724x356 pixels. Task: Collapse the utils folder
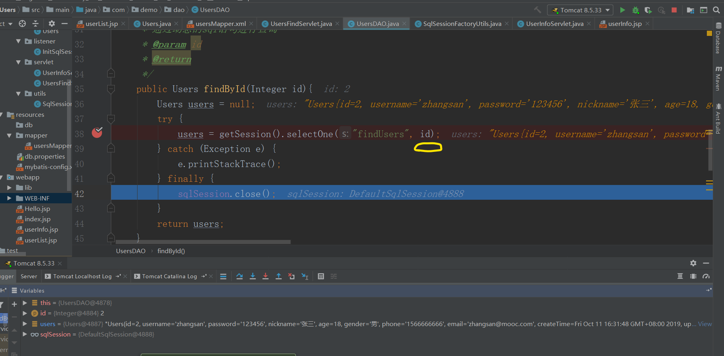click(18, 94)
